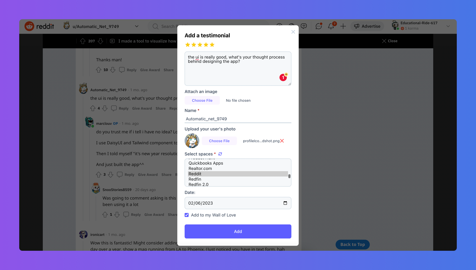Remove the uploaded profile photo file
476x270 pixels.
tap(282, 141)
